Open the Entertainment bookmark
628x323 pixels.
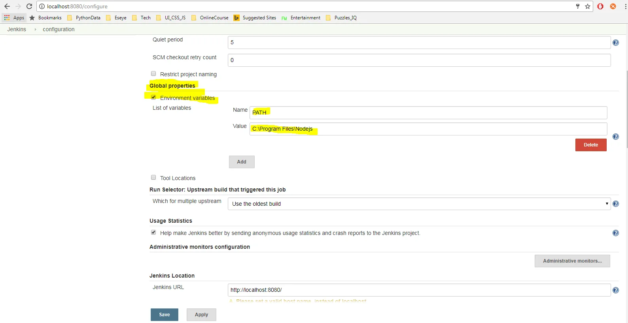[301, 18]
